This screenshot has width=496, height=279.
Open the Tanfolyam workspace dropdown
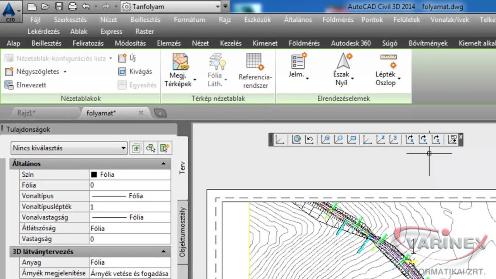[x=170, y=7]
